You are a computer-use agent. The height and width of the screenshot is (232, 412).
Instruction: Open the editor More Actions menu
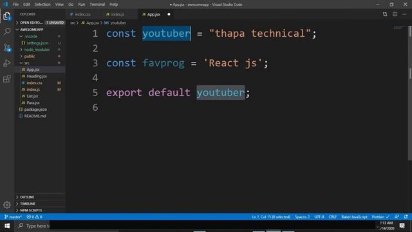coord(405,14)
